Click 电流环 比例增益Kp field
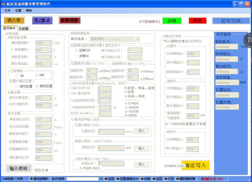252x182 pixels. pos(192,140)
